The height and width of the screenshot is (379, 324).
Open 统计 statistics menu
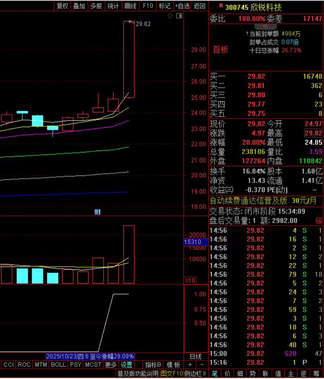point(113,6)
